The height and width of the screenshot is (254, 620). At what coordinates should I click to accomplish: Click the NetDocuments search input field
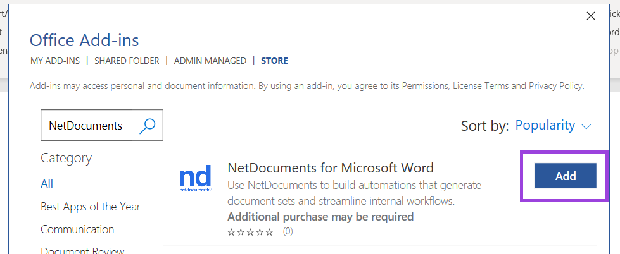coord(101,125)
